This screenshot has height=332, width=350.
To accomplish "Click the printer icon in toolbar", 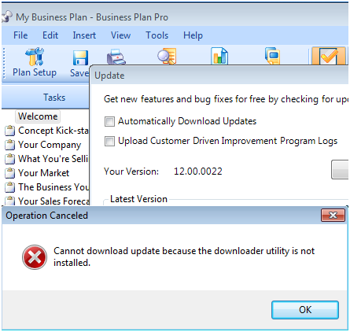I will click(116, 57).
